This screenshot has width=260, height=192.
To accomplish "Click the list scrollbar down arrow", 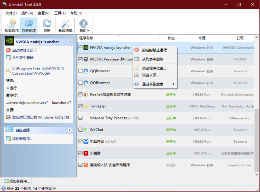I will [x=257, y=175].
